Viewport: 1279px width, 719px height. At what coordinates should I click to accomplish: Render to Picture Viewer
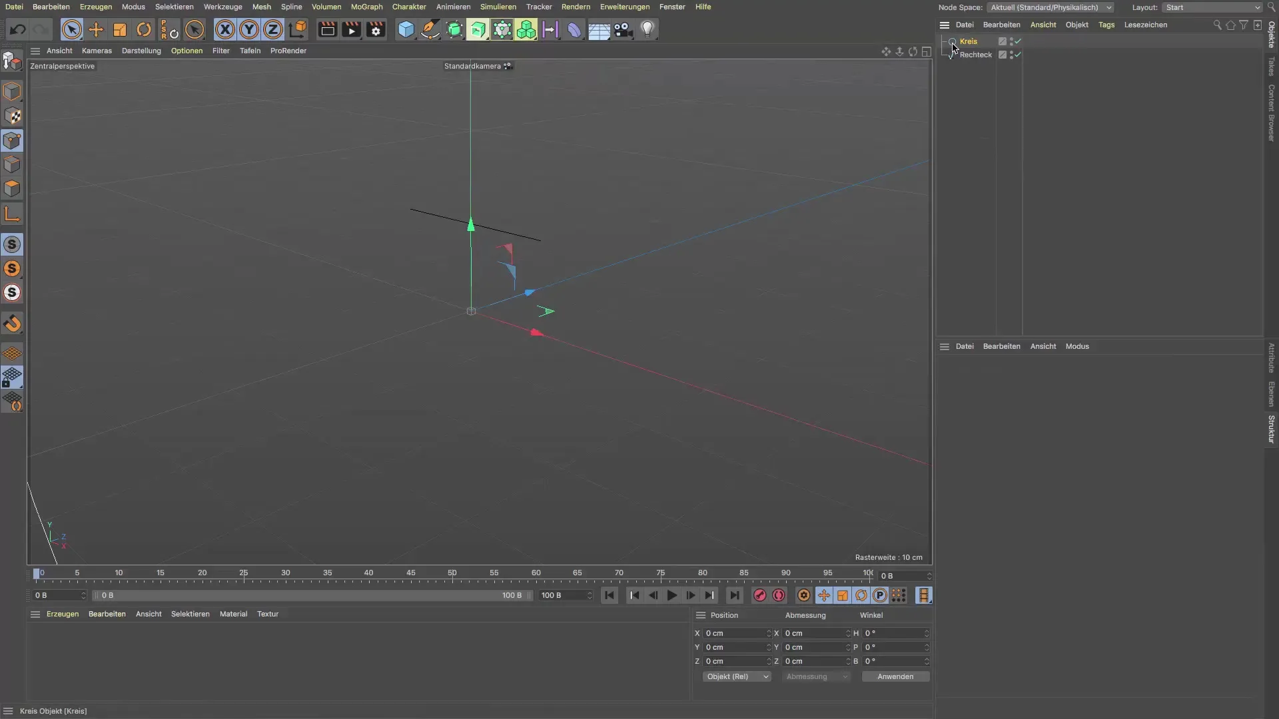coord(351,29)
